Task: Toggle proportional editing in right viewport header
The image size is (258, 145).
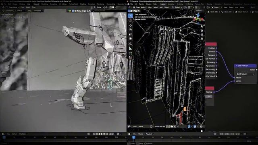Action: pyautogui.click(x=196, y=7)
